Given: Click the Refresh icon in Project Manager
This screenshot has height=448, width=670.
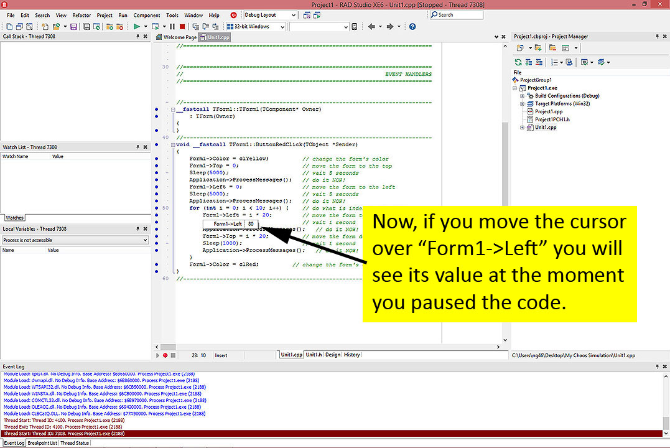Looking at the screenshot, I should click(518, 62).
